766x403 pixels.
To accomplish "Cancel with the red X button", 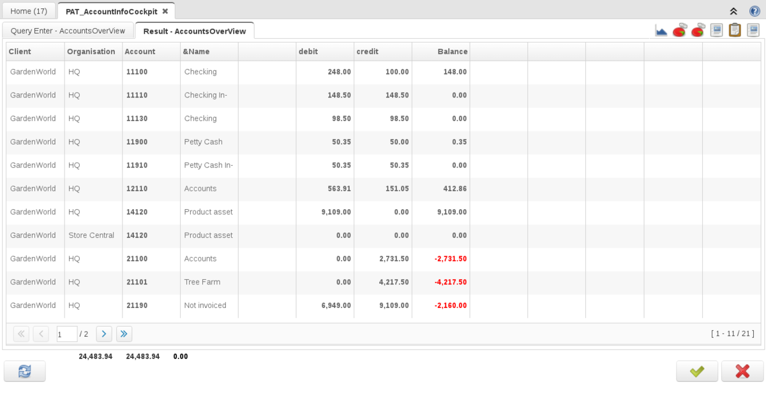I will coord(742,371).
